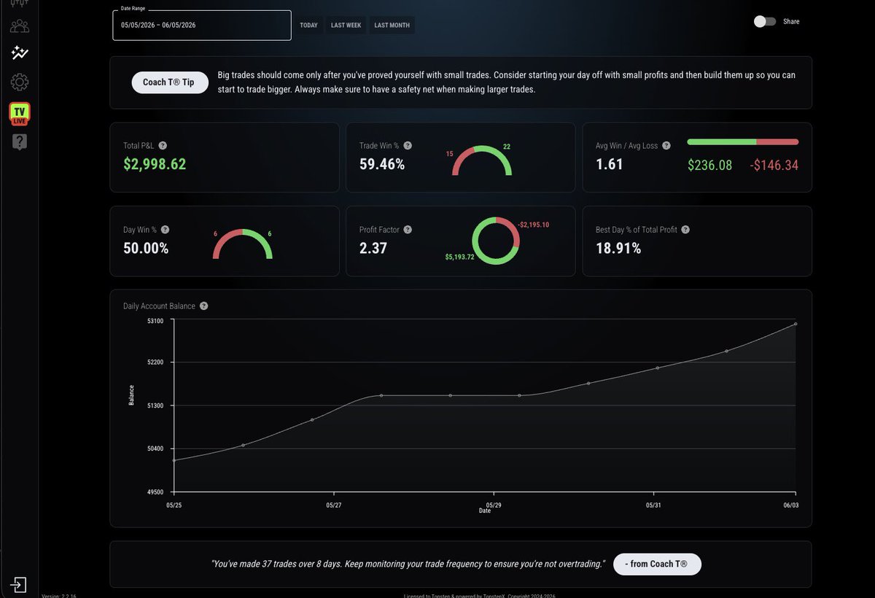
Task: Click the -$146.34 average loss value
Action: tap(774, 166)
